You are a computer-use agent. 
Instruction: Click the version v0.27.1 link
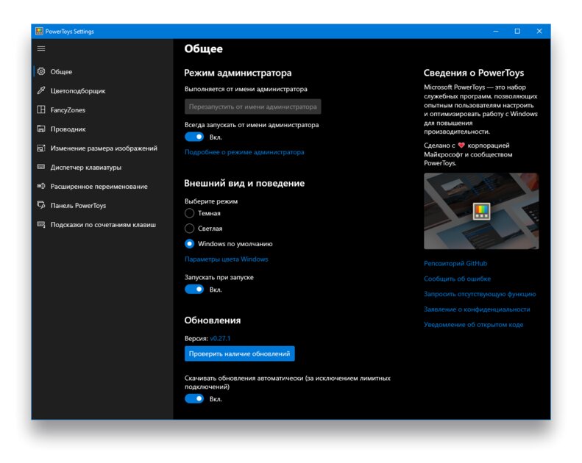[220, 338]
